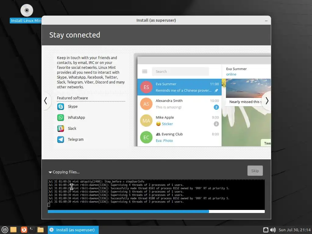Click the Install (as superuser) window title
This screenshot has width=312, height=234.
pyautogui.click(x=156, y=20)
